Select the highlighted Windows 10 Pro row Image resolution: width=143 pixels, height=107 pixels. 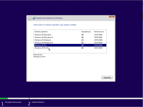[70, 45]
